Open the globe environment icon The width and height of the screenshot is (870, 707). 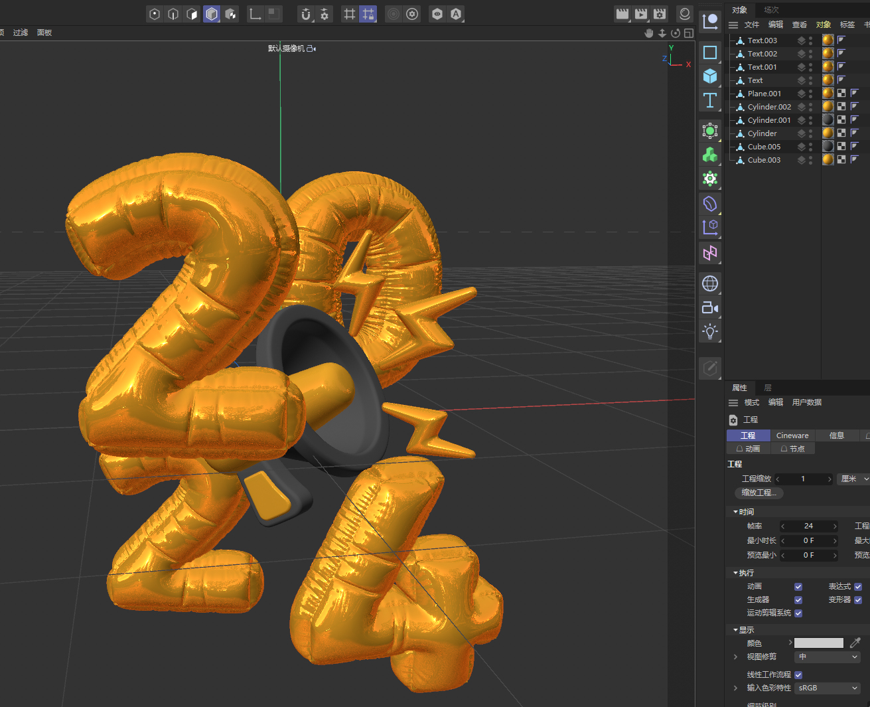click(x=710, y=283)
